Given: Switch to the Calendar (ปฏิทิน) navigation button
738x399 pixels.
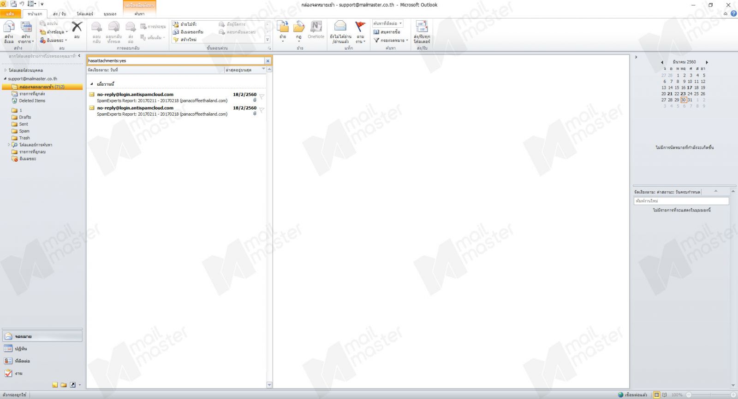Looking at the screenshot, I should click(x=42, y=349).
